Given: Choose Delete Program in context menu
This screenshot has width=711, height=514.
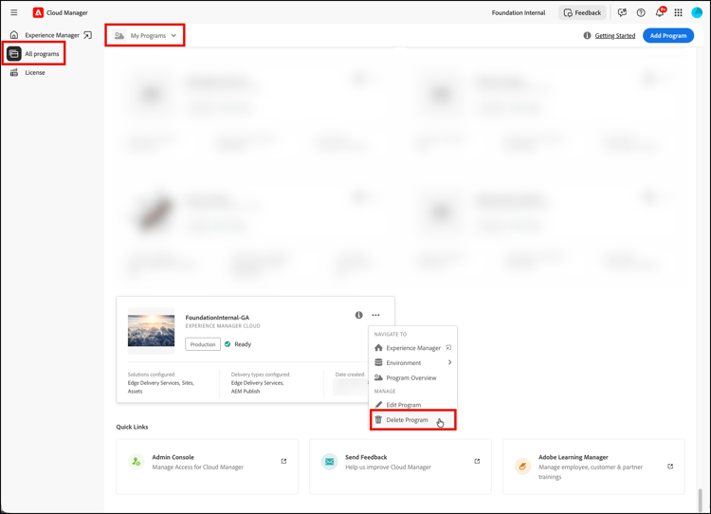Looking at the screenshot, I should 412,420.
